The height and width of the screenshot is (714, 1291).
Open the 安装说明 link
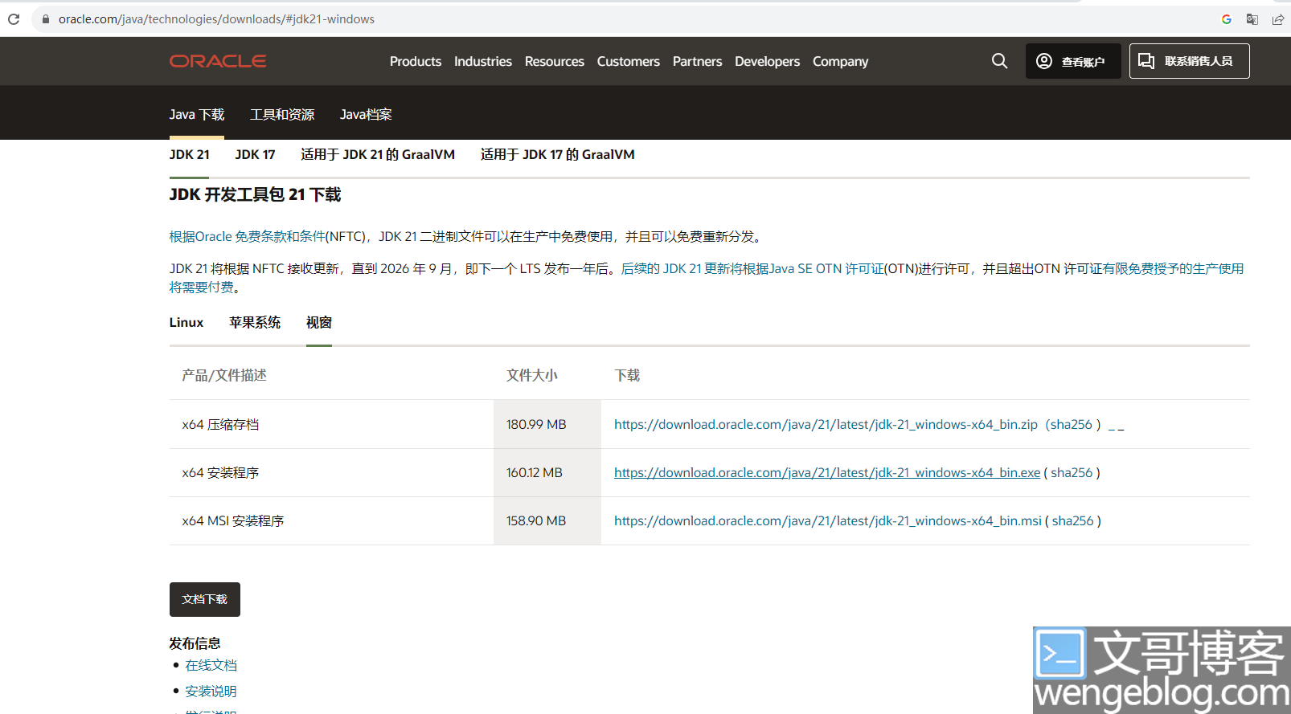click(211, 692)
